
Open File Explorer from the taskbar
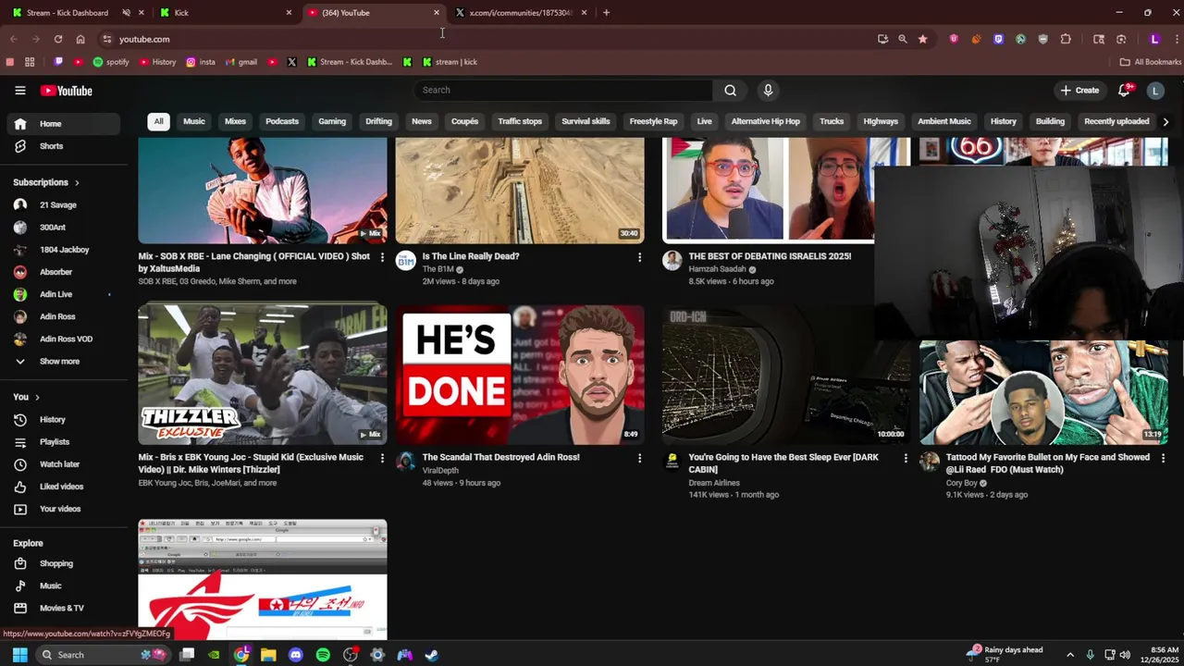click(x=268, y=655)
